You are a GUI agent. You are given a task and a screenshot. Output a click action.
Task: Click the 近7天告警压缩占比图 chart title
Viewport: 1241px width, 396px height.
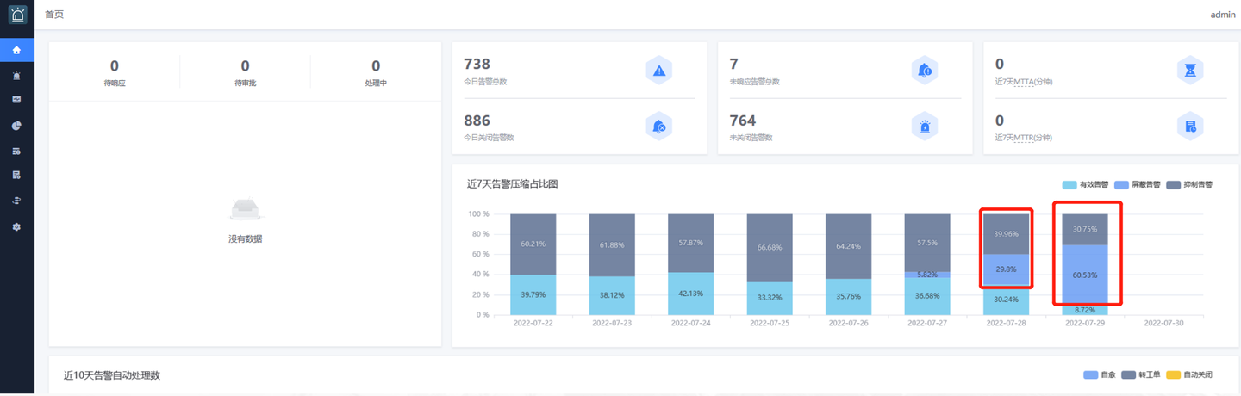tap(513, 183)
